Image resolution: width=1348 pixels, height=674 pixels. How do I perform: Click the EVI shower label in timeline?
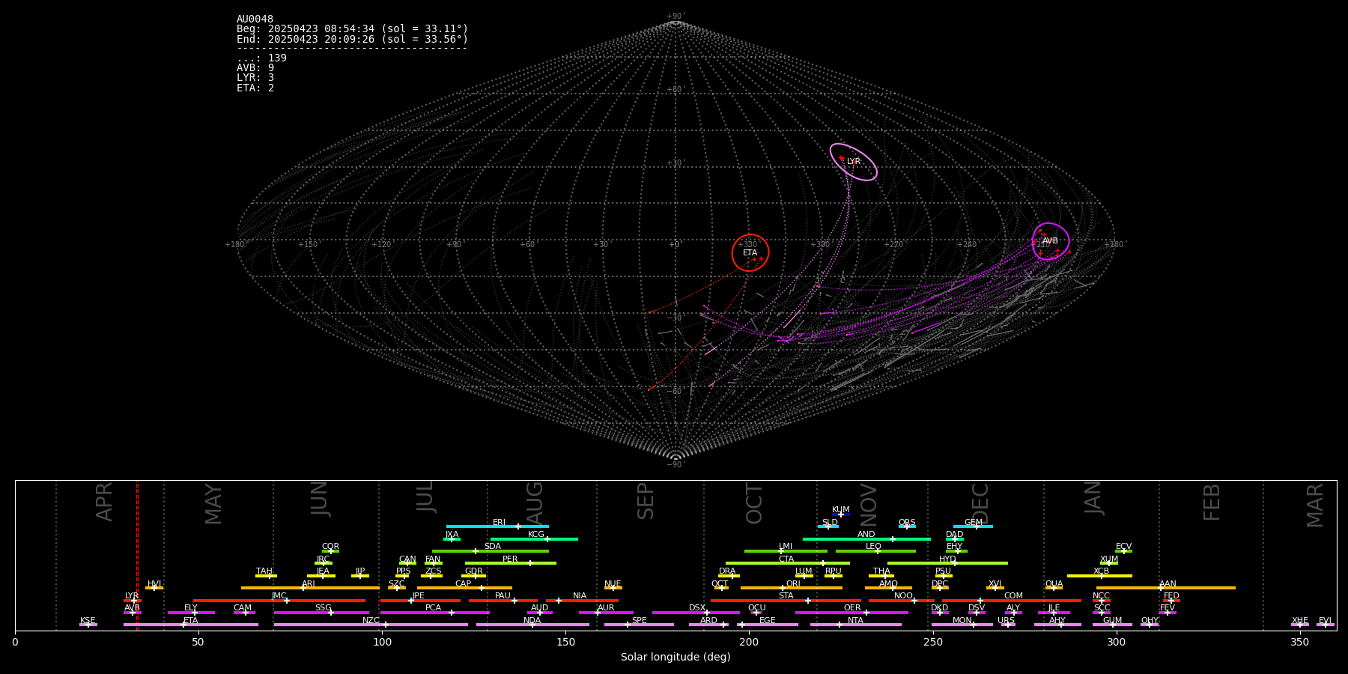pyautogui.click(x=1326, y=621)
